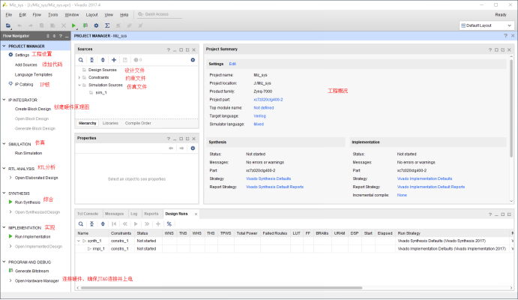518x300 pixels.
Task: Click the percent icon in Design Runs toolbar
Action: coord(169,223)
